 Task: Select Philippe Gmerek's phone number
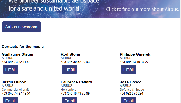[x=134, y=62]
